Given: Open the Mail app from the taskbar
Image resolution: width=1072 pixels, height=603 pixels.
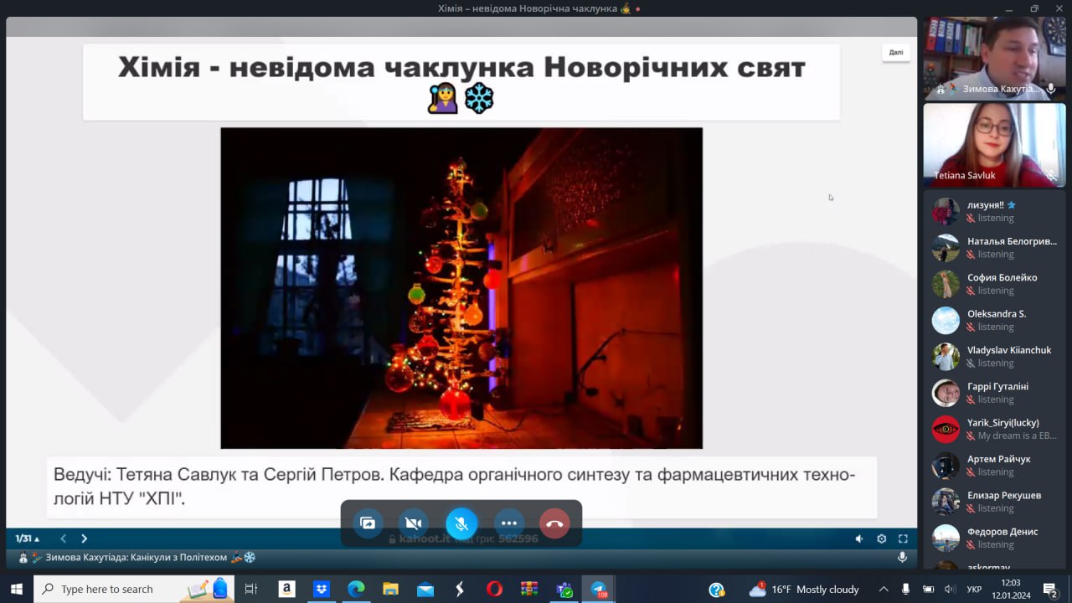Looking at the screenshot, I should (425, 589).
